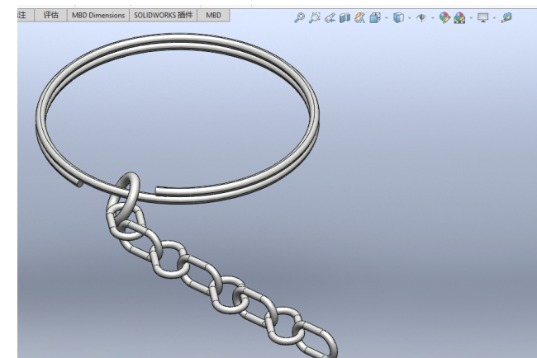This screenshot has height=358, width=537.
Task: Click the Previous View icon
Action: click(330, 17)
